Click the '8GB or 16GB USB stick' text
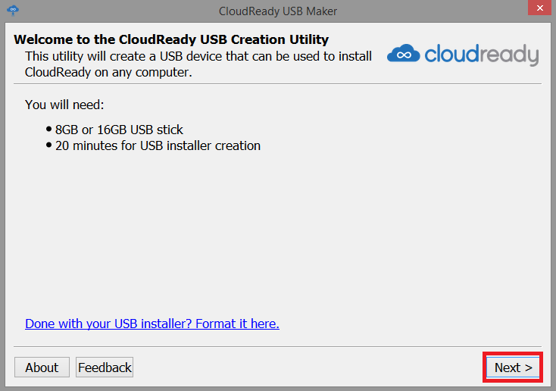 pos(119,130)
